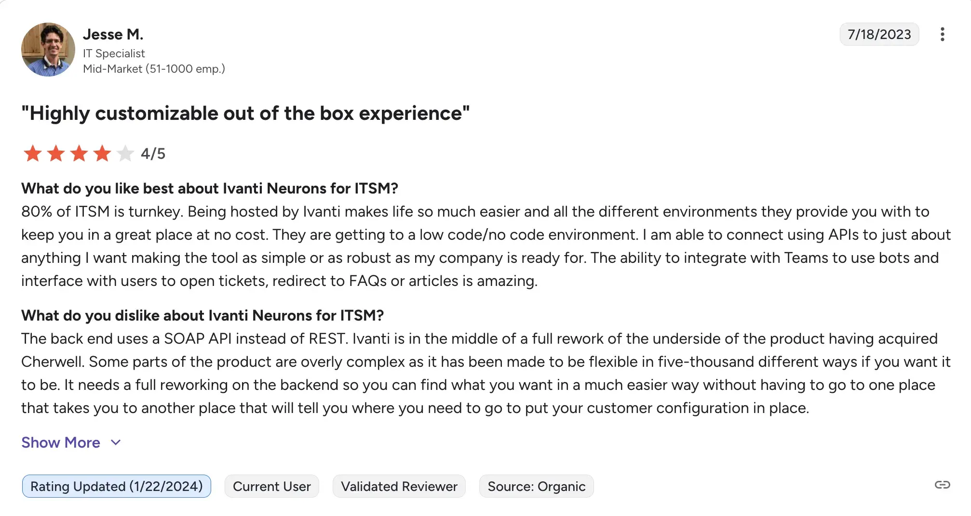Click the review title "Highly customizable out of the box experience"
Screen dimensions: 971x516
245,114
